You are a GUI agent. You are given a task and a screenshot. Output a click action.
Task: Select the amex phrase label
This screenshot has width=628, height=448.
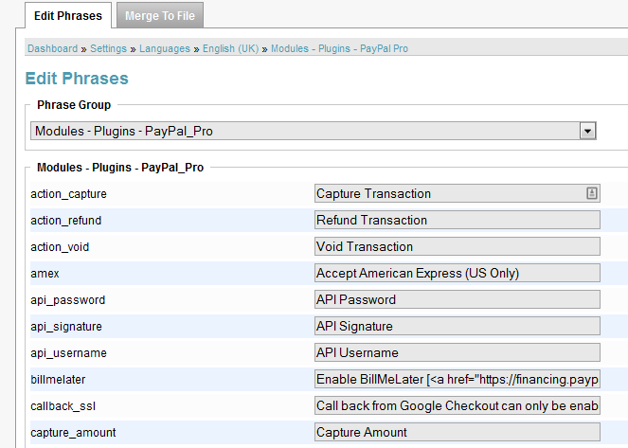[45, 274]
